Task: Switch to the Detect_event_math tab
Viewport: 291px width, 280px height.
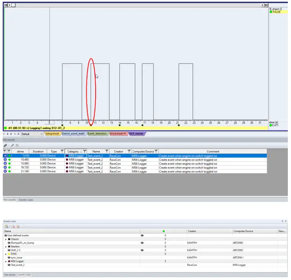Action: (x=73, y=134)
